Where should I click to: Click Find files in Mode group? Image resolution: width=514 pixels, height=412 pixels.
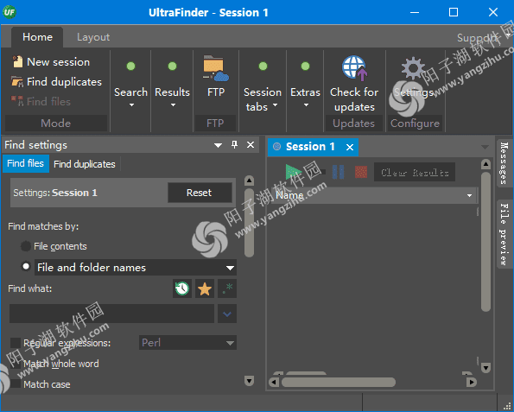point(41,101)
